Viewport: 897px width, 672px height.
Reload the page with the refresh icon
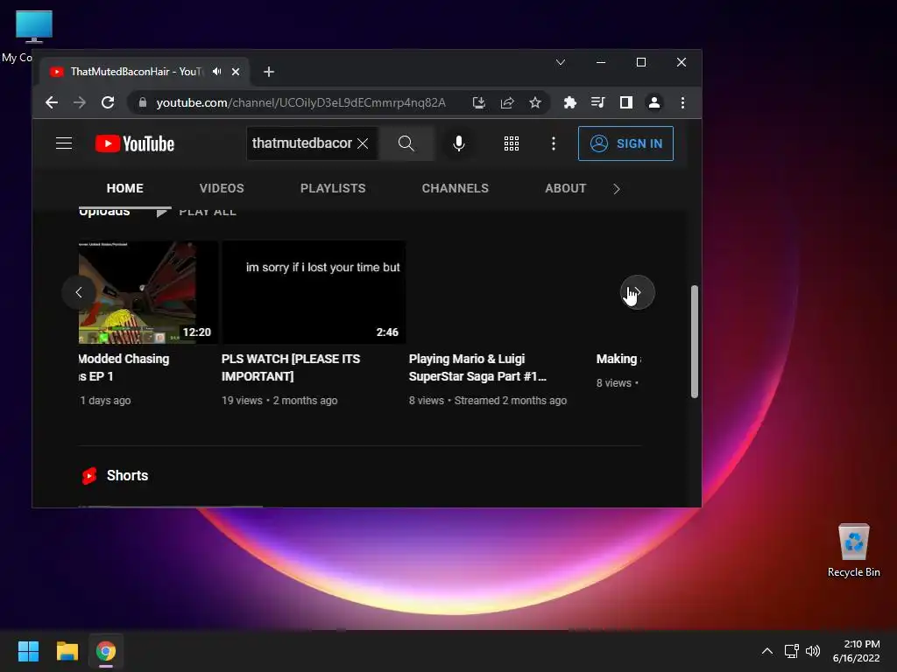coord(108,102)
